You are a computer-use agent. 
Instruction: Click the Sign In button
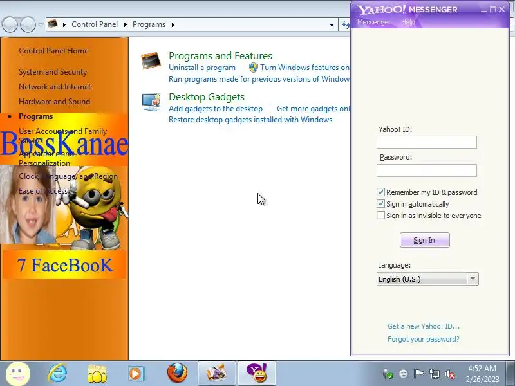pos(424,240)
